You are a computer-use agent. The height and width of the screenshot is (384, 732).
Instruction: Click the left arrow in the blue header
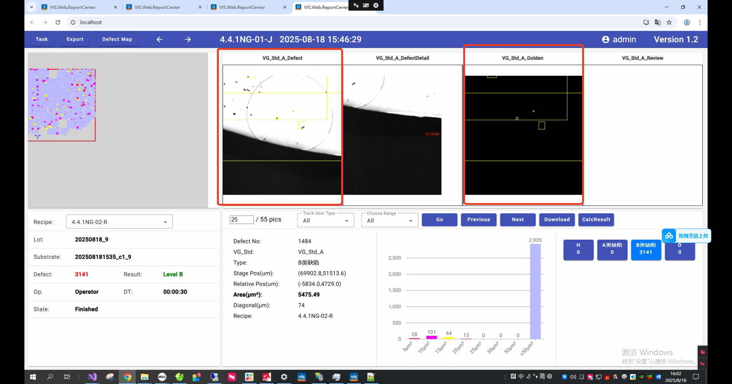pos(159,39)
